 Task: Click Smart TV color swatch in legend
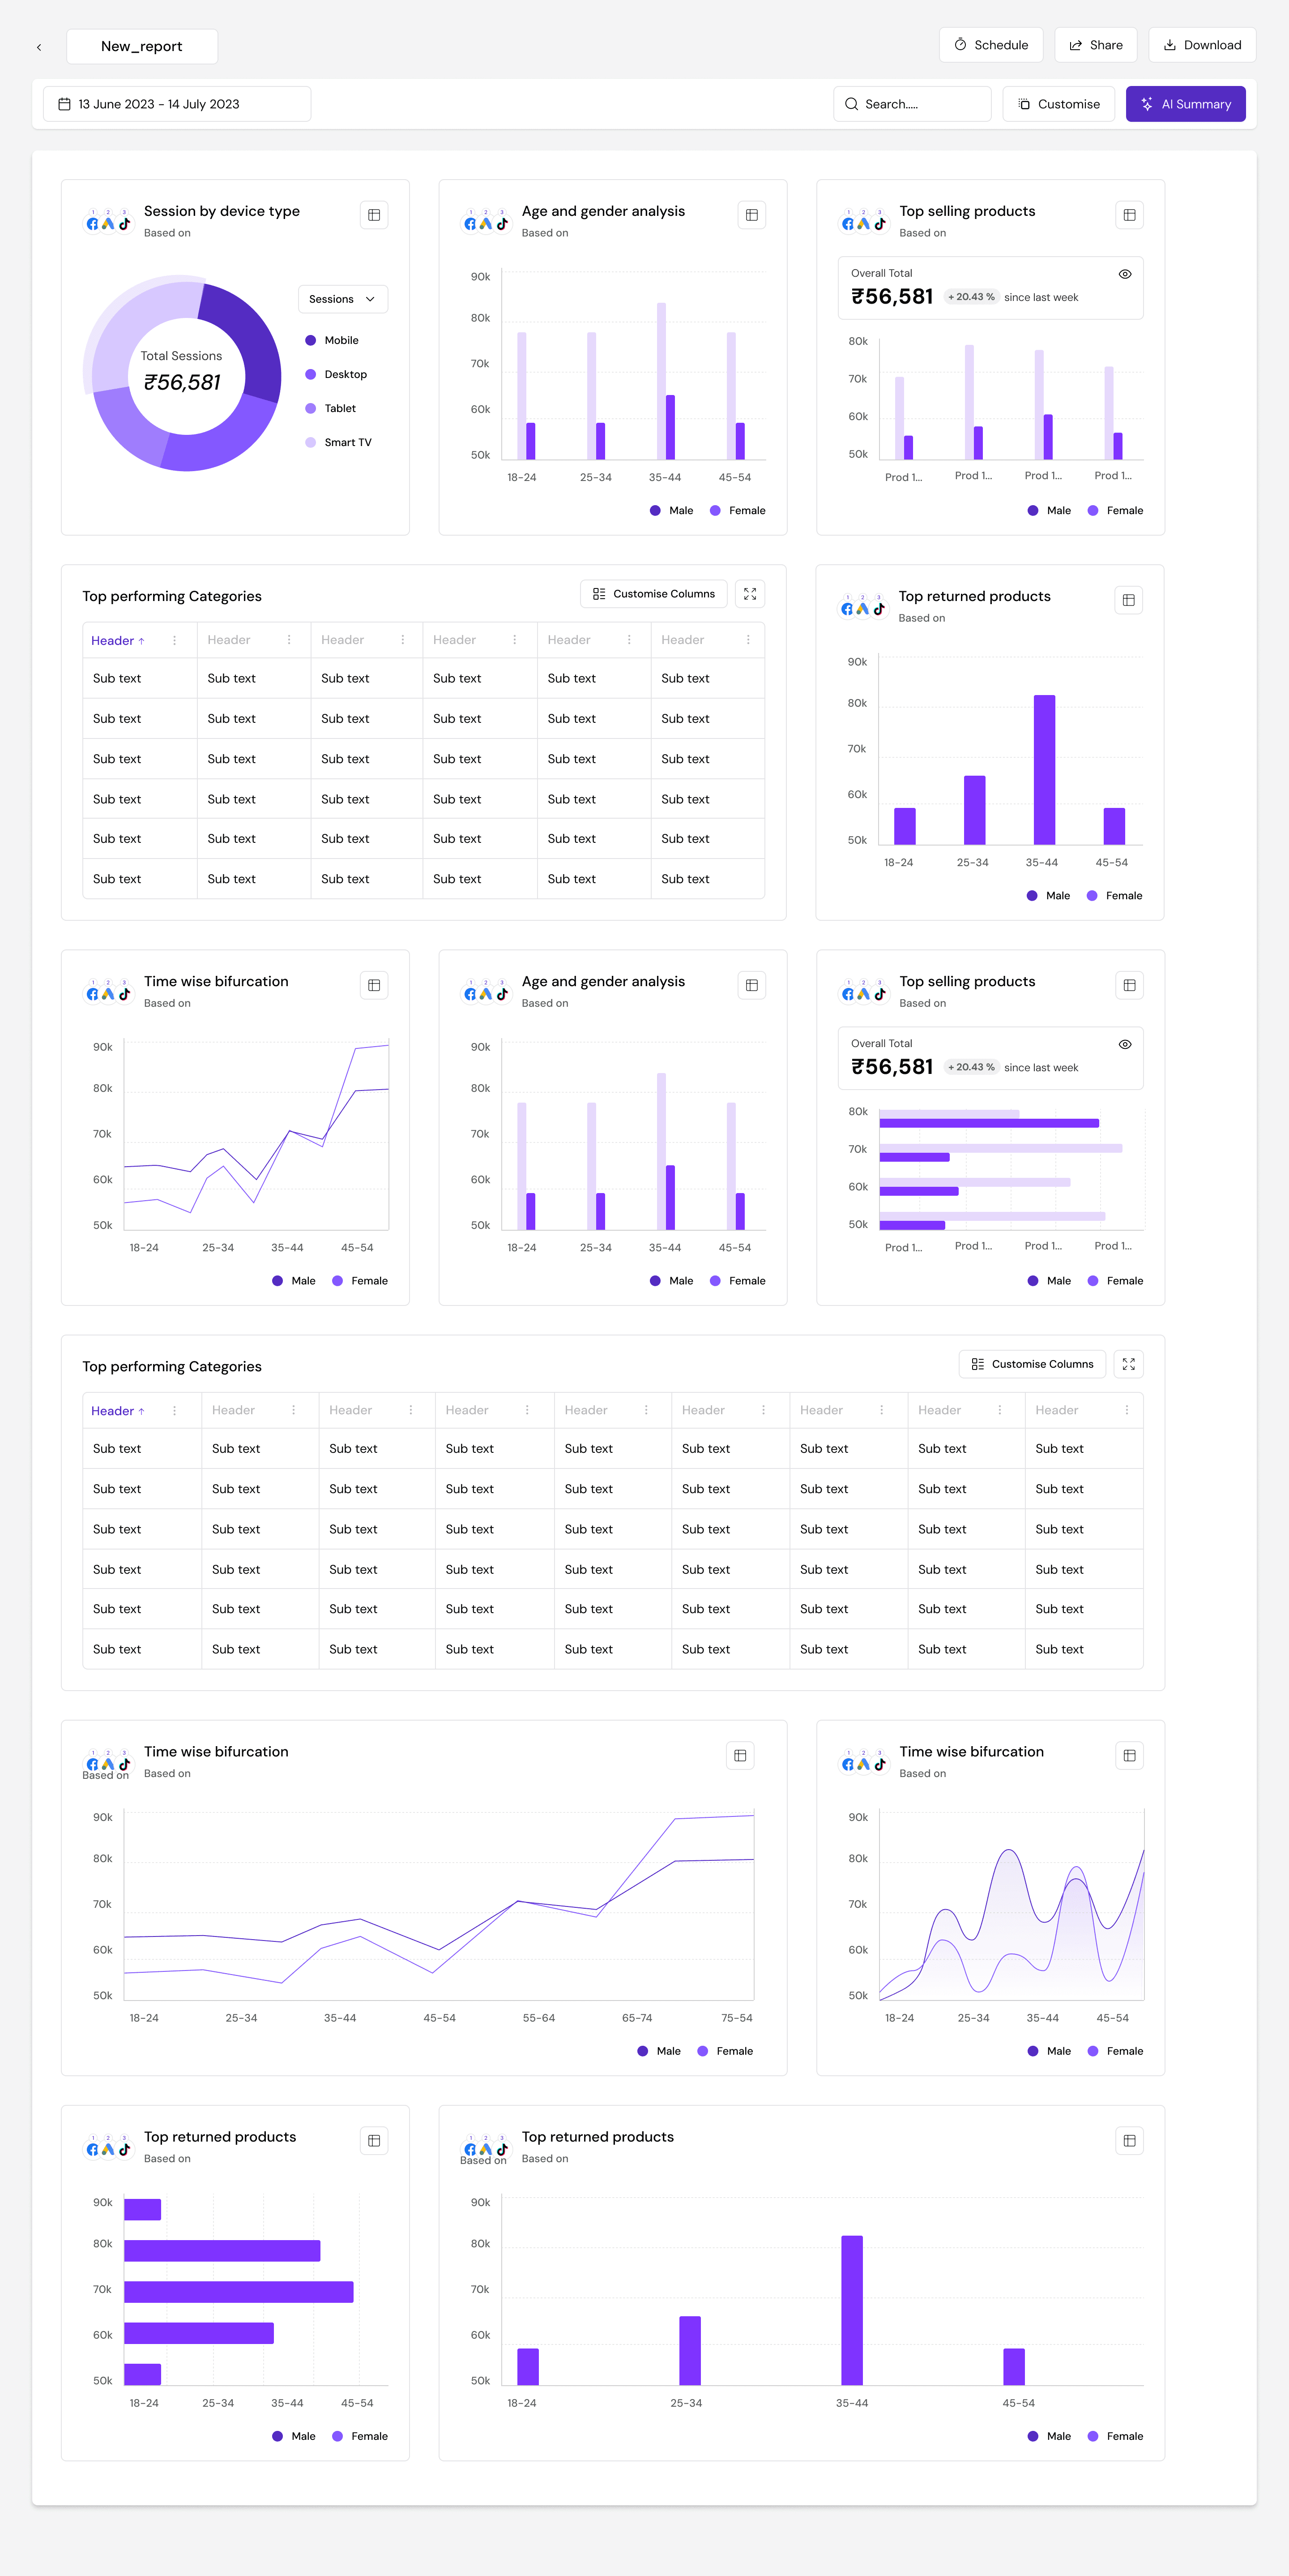tap(311, 442)
